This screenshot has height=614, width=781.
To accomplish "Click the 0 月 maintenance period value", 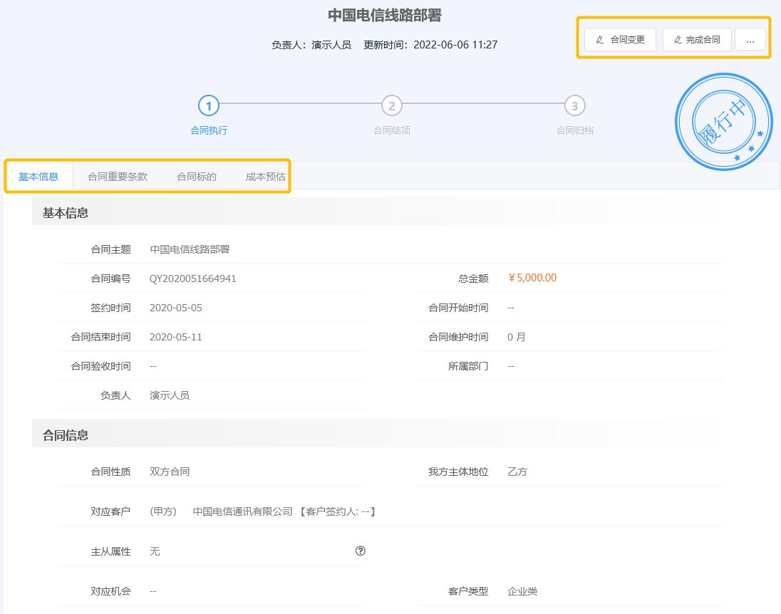I will [x=516, y=337].
